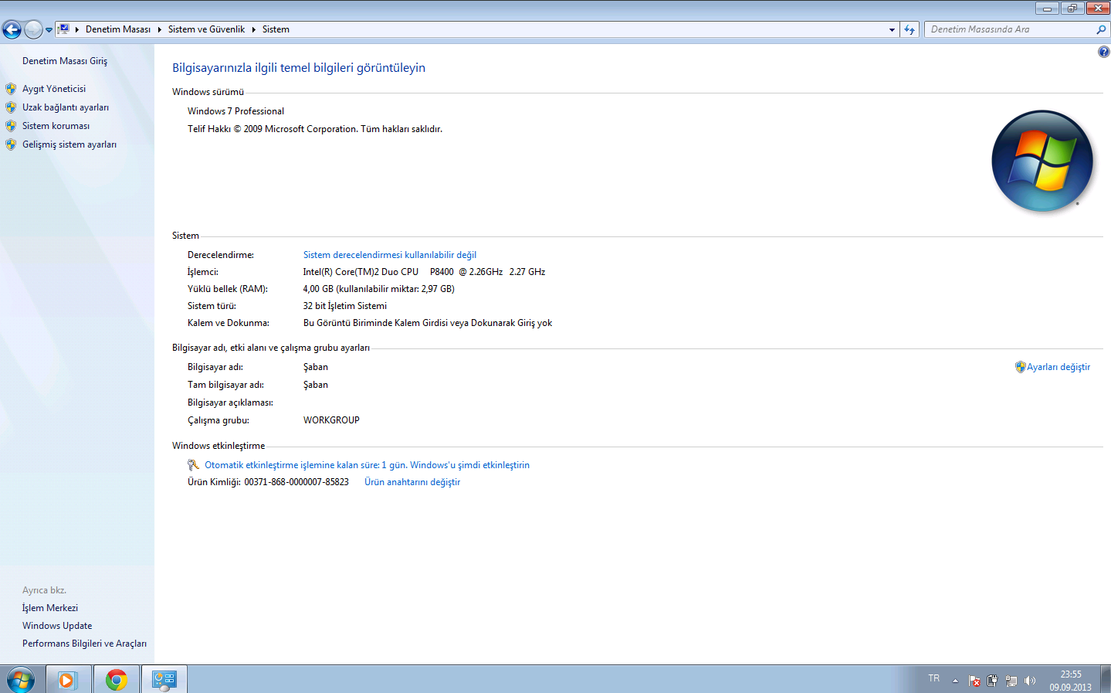Click the Back navigation arrow
This screenshot has height=693, width=1111.
point(12,29)
